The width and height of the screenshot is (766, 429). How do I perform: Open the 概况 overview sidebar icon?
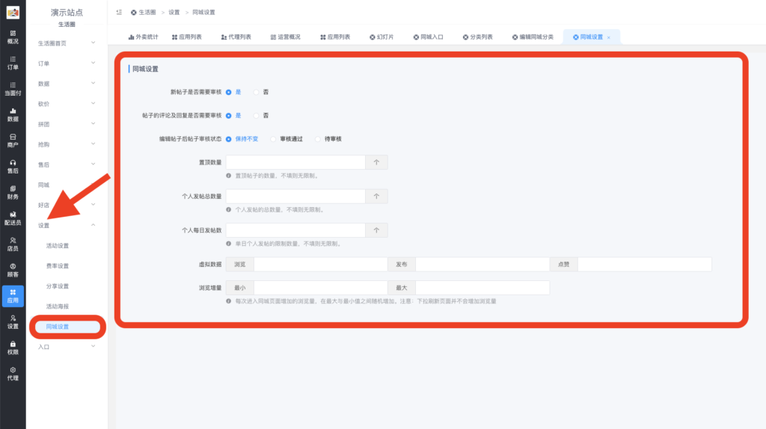click(13, 37)
